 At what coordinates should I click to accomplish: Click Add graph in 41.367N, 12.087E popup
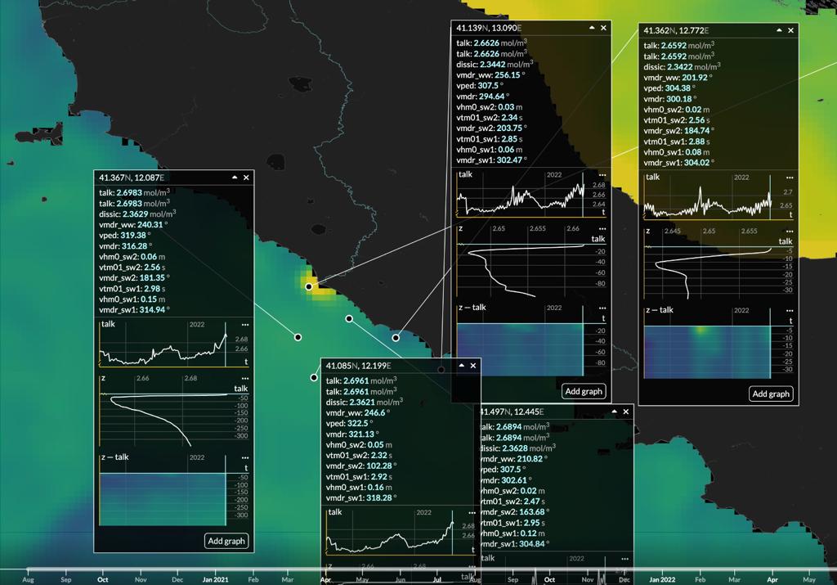(226, 541)
